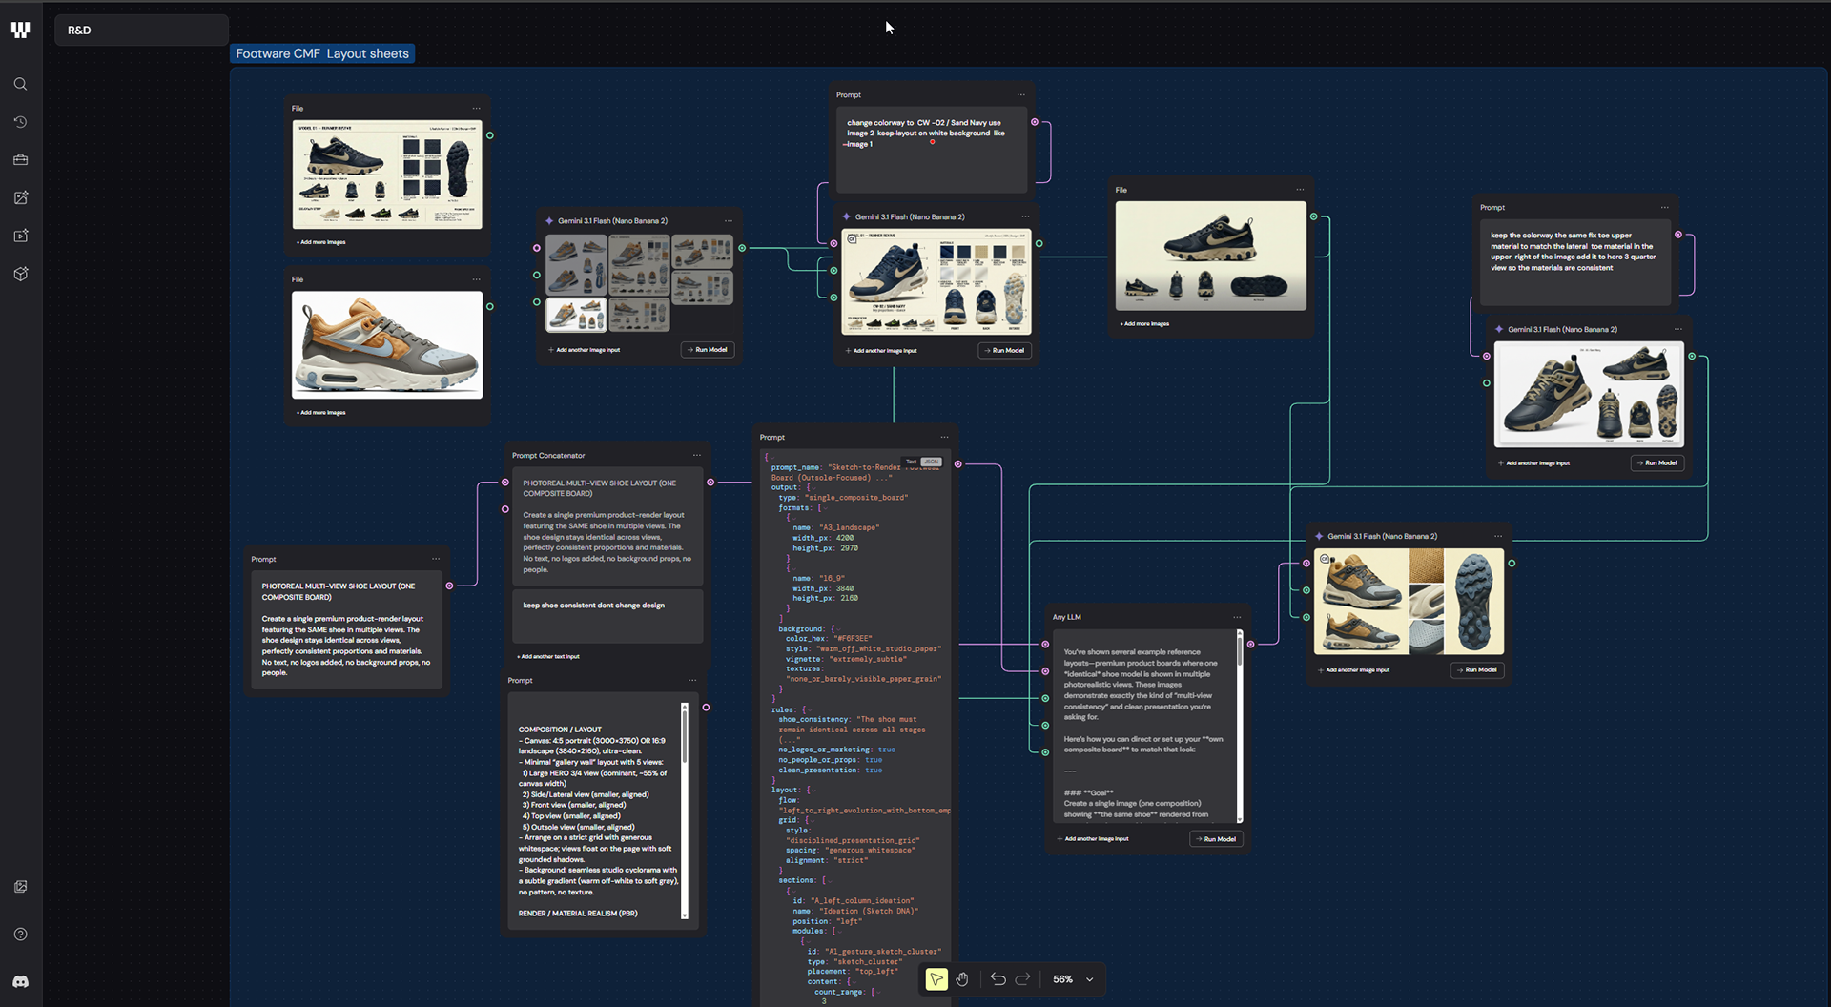The height and width of the screenshot is (1007, 1831).
Task: Open the 3D models sidebar icon
Action: (20, 274)
